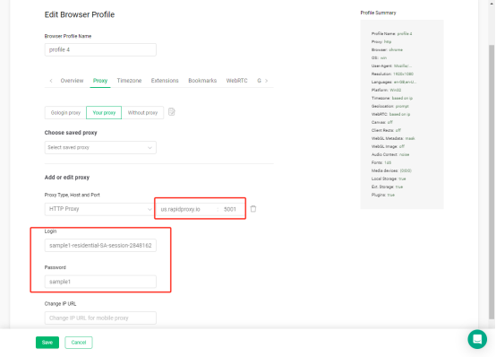Click the Fonts summary row
Screen dimensions: 496x357
pos(381,162)
